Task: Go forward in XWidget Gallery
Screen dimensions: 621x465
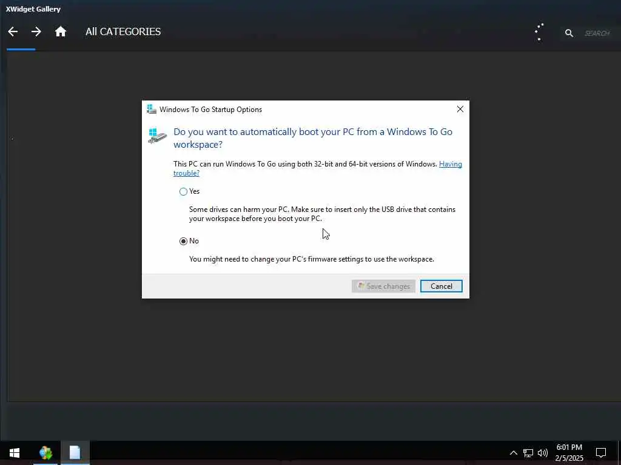Action: 36,31
